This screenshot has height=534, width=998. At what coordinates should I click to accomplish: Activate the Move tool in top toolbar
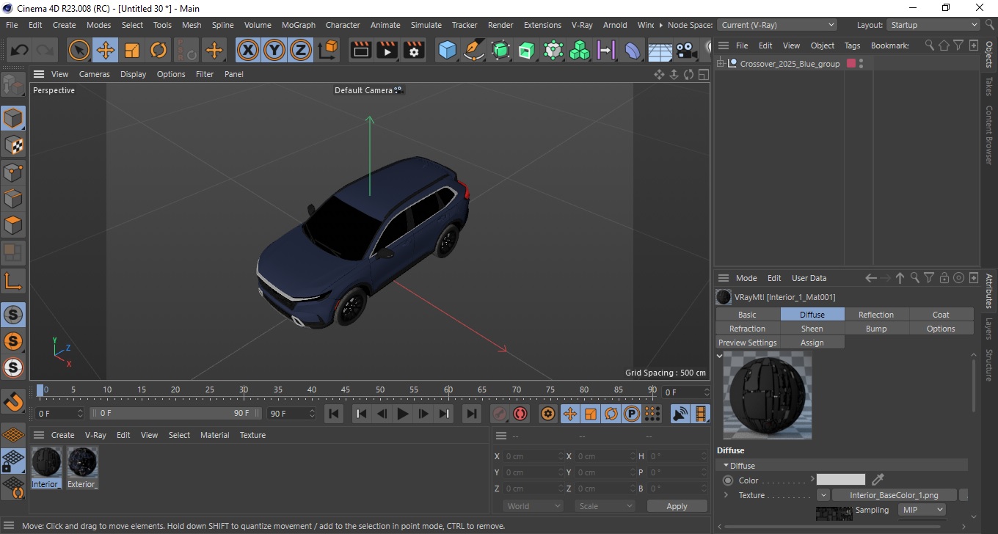coord(106,51)
